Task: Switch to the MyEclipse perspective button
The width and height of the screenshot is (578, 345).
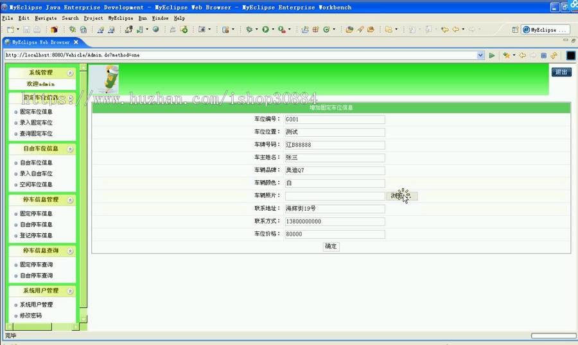Action: 545,30
